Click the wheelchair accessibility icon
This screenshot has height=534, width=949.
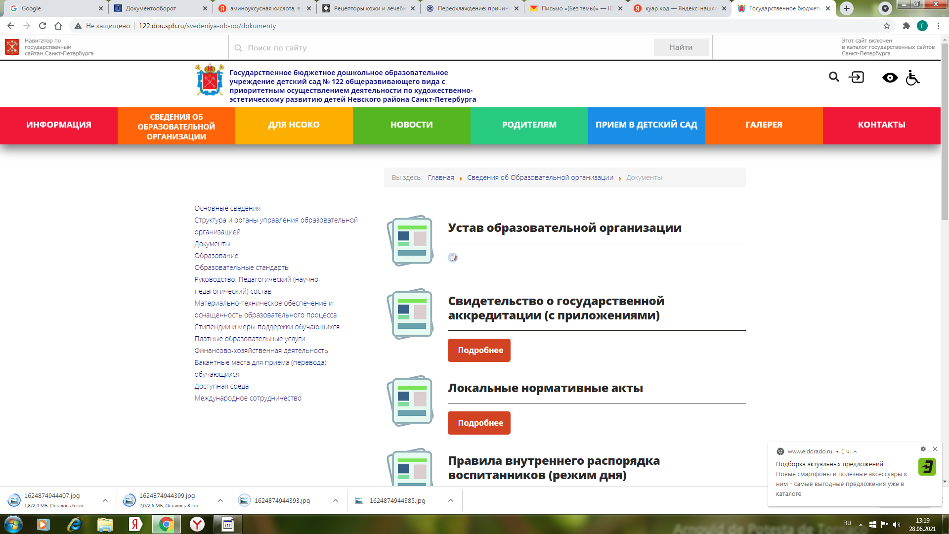click(912, 78)
